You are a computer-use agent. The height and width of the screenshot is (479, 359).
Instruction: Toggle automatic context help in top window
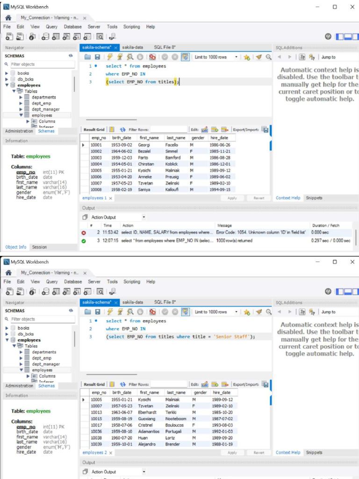coord(312,57)
